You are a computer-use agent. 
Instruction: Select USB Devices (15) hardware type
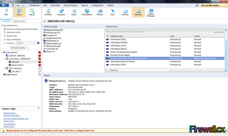(x=53, y=33)
